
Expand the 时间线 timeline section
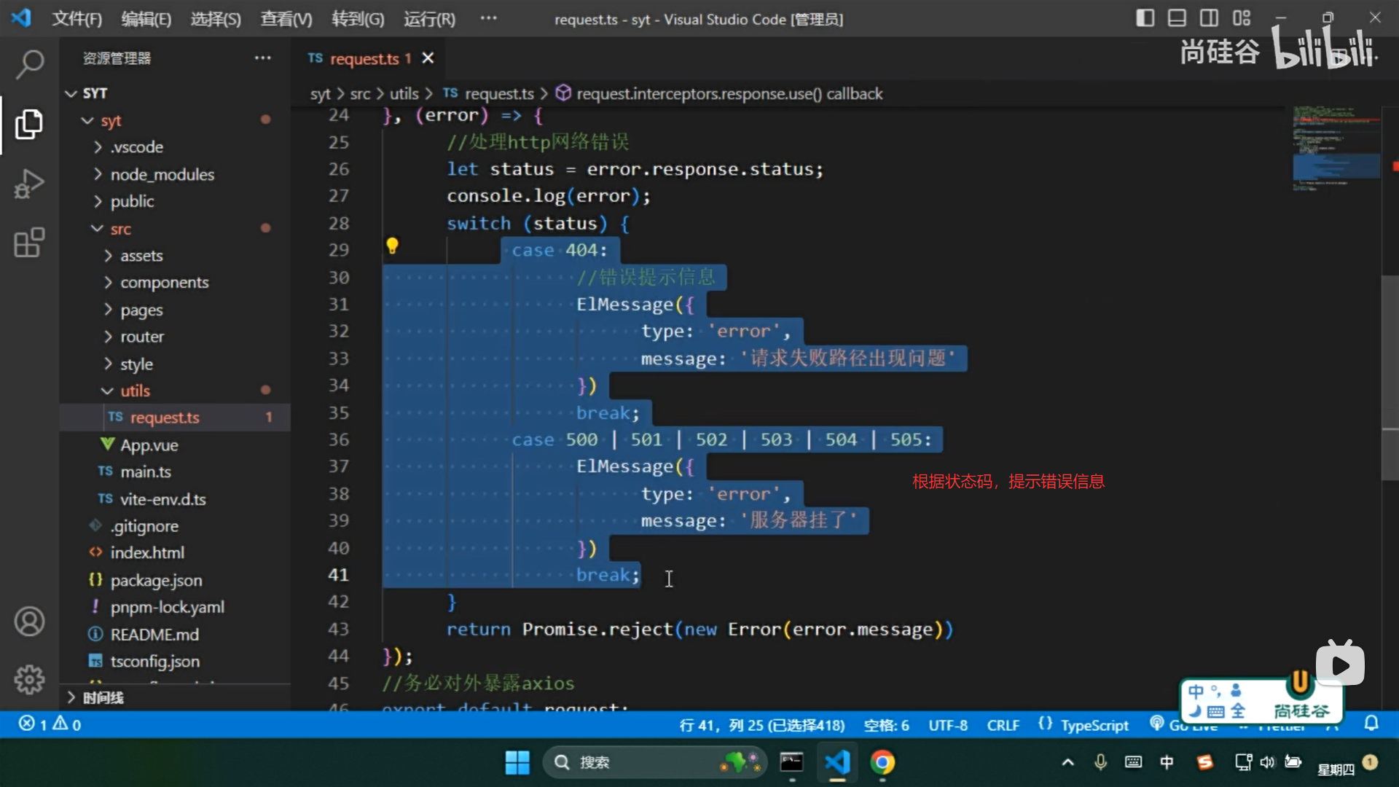click(102, 698)
